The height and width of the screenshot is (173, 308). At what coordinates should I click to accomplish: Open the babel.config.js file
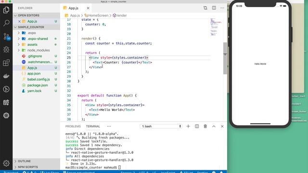[37, 79]
